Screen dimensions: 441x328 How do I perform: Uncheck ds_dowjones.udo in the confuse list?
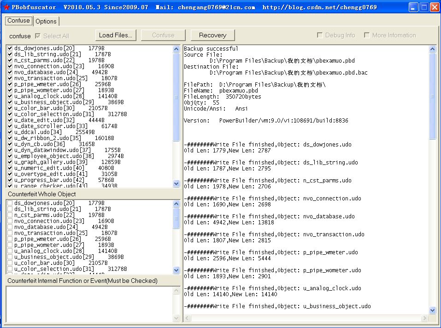(x=10, y=47)
